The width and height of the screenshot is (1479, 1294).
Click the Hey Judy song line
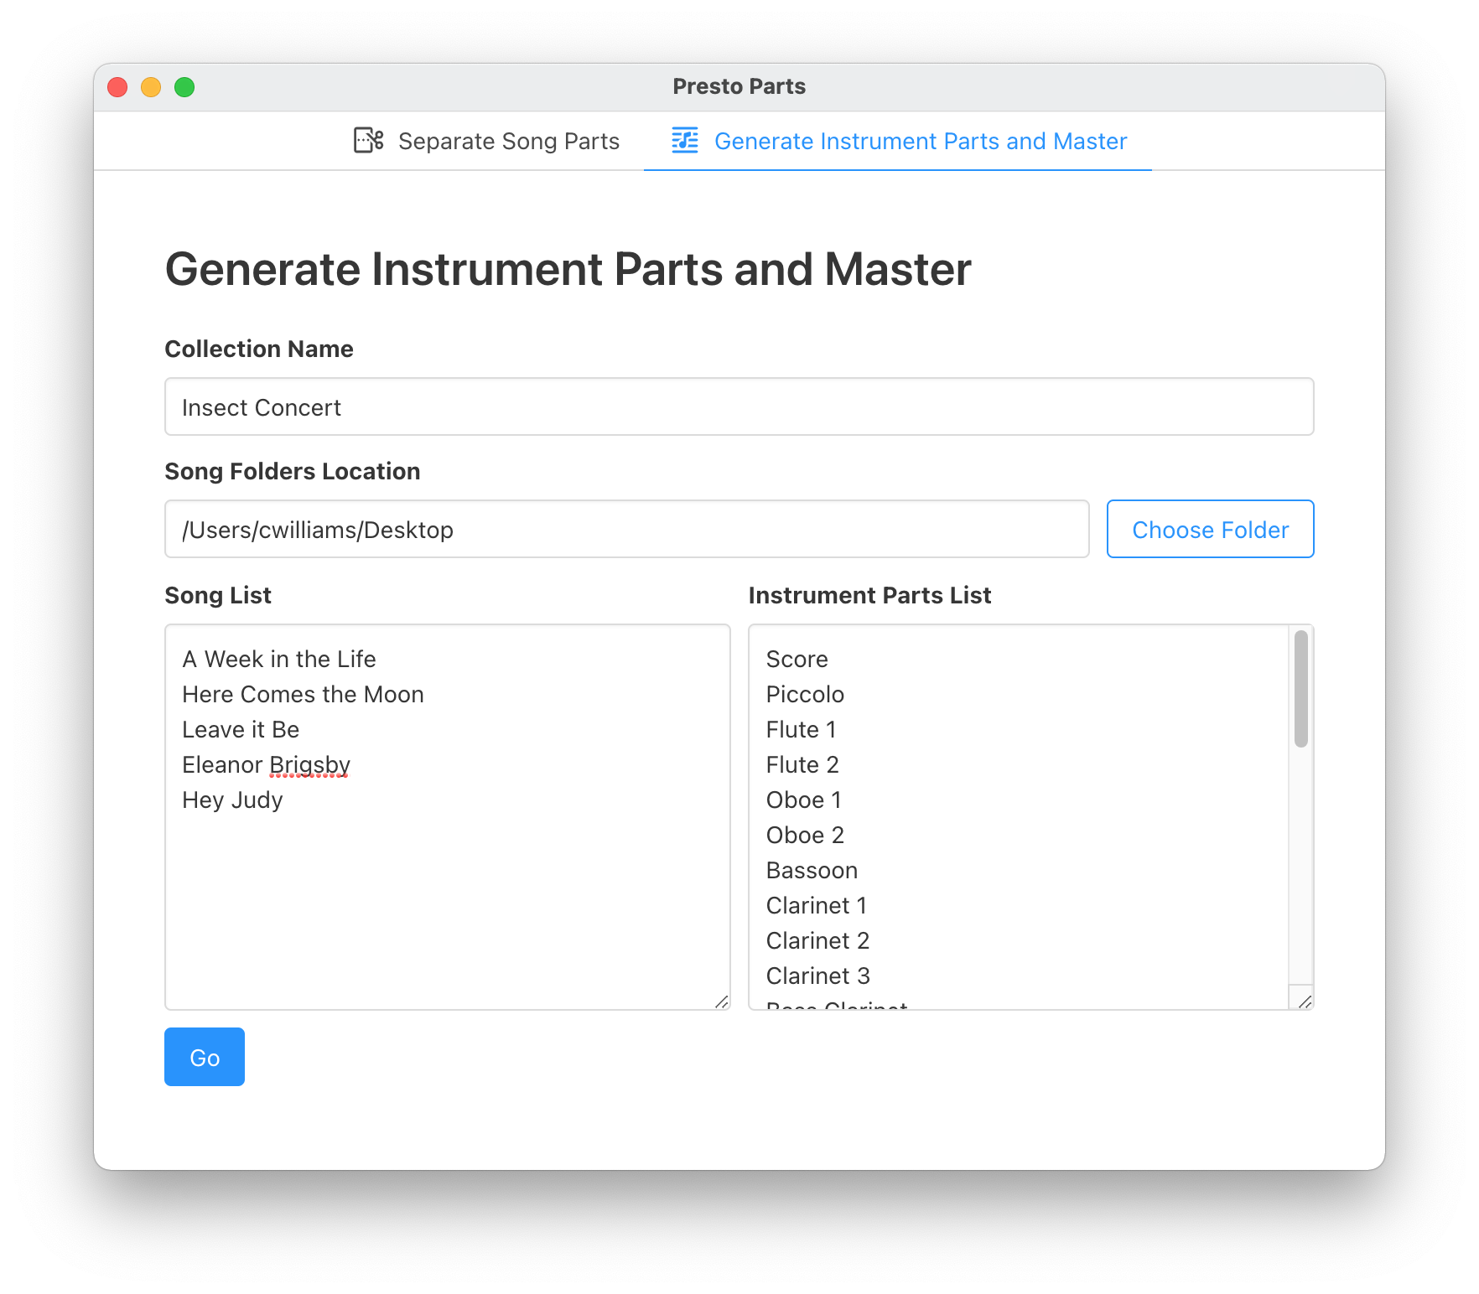[232, 800]
